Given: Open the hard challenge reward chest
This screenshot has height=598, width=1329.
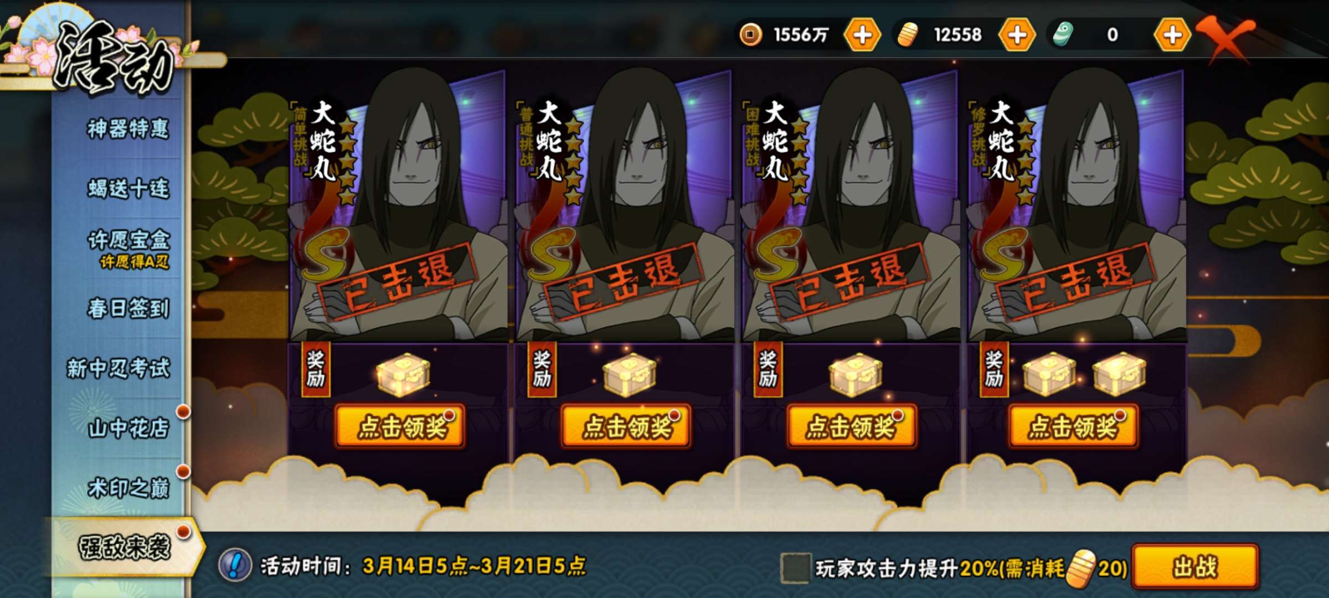Looking at the screenshot, I should coord(855,374).
